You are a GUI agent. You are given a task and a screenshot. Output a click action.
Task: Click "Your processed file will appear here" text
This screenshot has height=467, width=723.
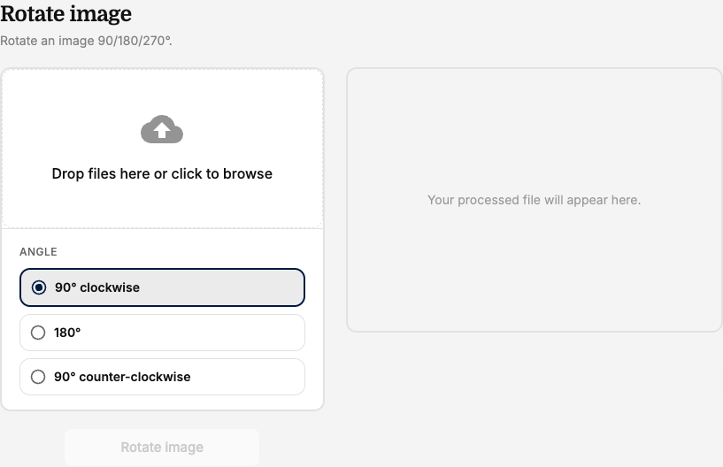pos(534,200)
